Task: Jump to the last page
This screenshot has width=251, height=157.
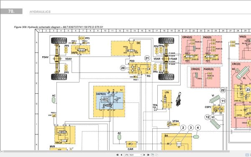Action: point(148,155)
